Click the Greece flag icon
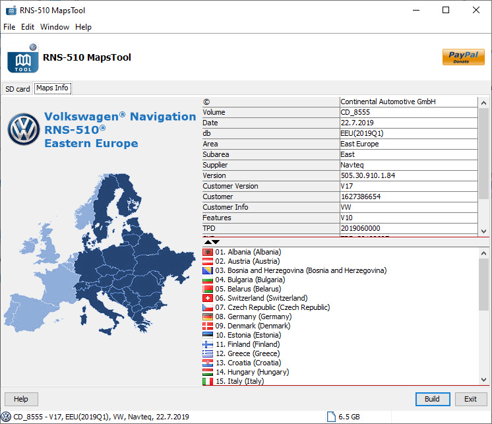Viewport: 492px width, 424px height. tap(207, 353)
